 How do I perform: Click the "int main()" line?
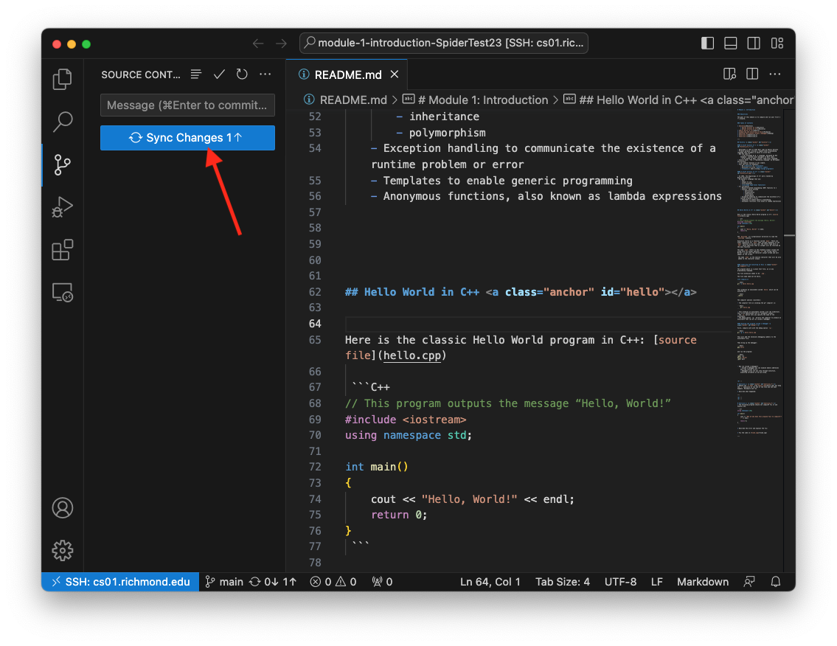[377, 467]
